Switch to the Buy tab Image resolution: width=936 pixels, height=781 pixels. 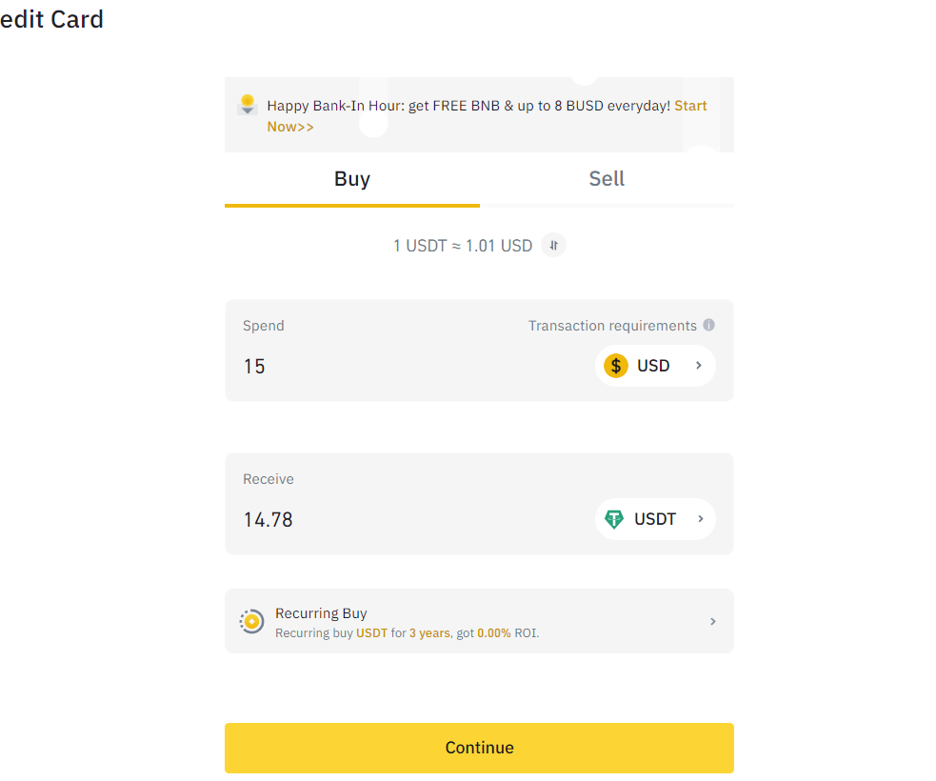[352, 179]
